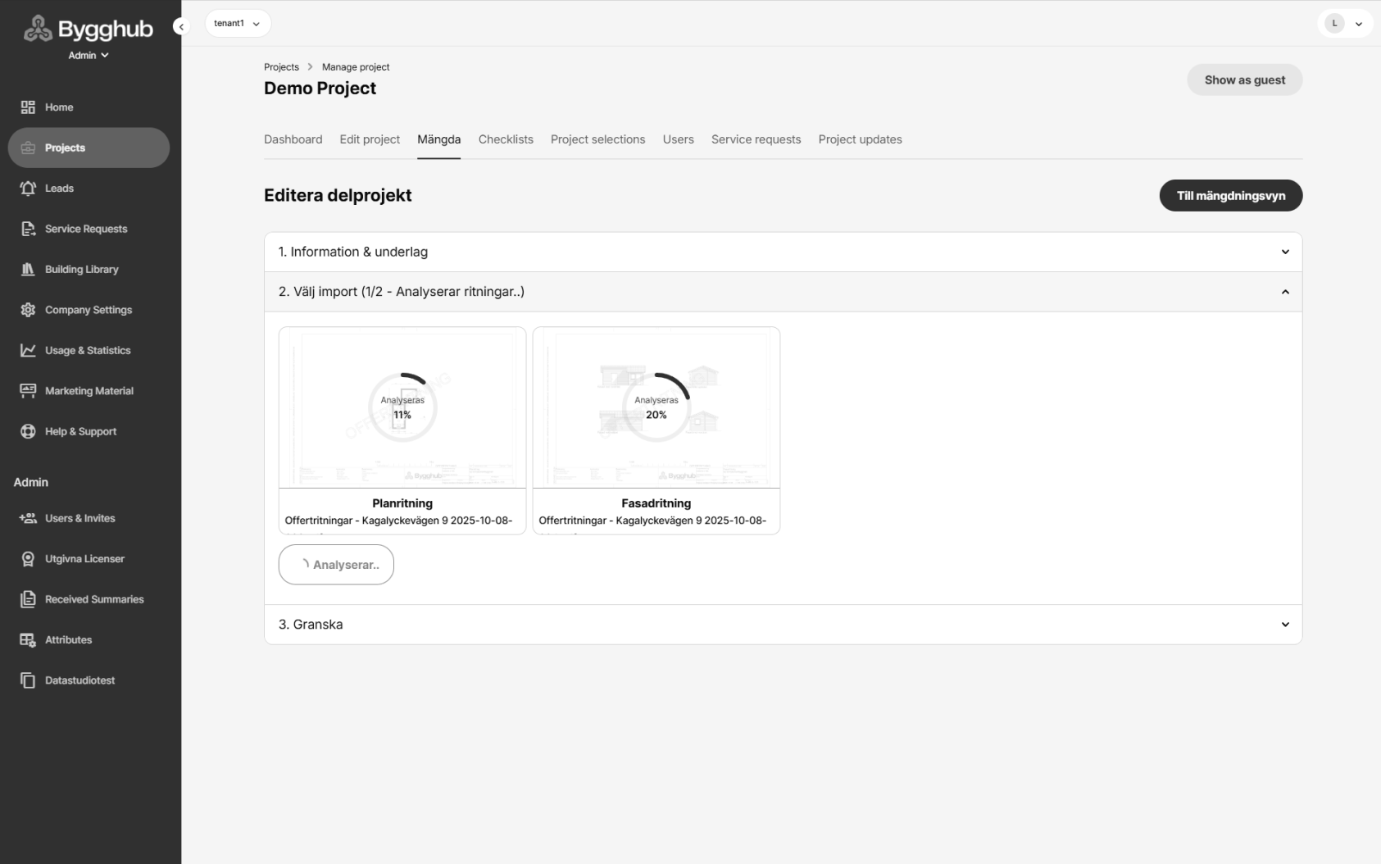Click the Usage & Statistics chart icon
Image resolution: width=1381 pixels, height=864 pixels.
(x=28, y=351)
